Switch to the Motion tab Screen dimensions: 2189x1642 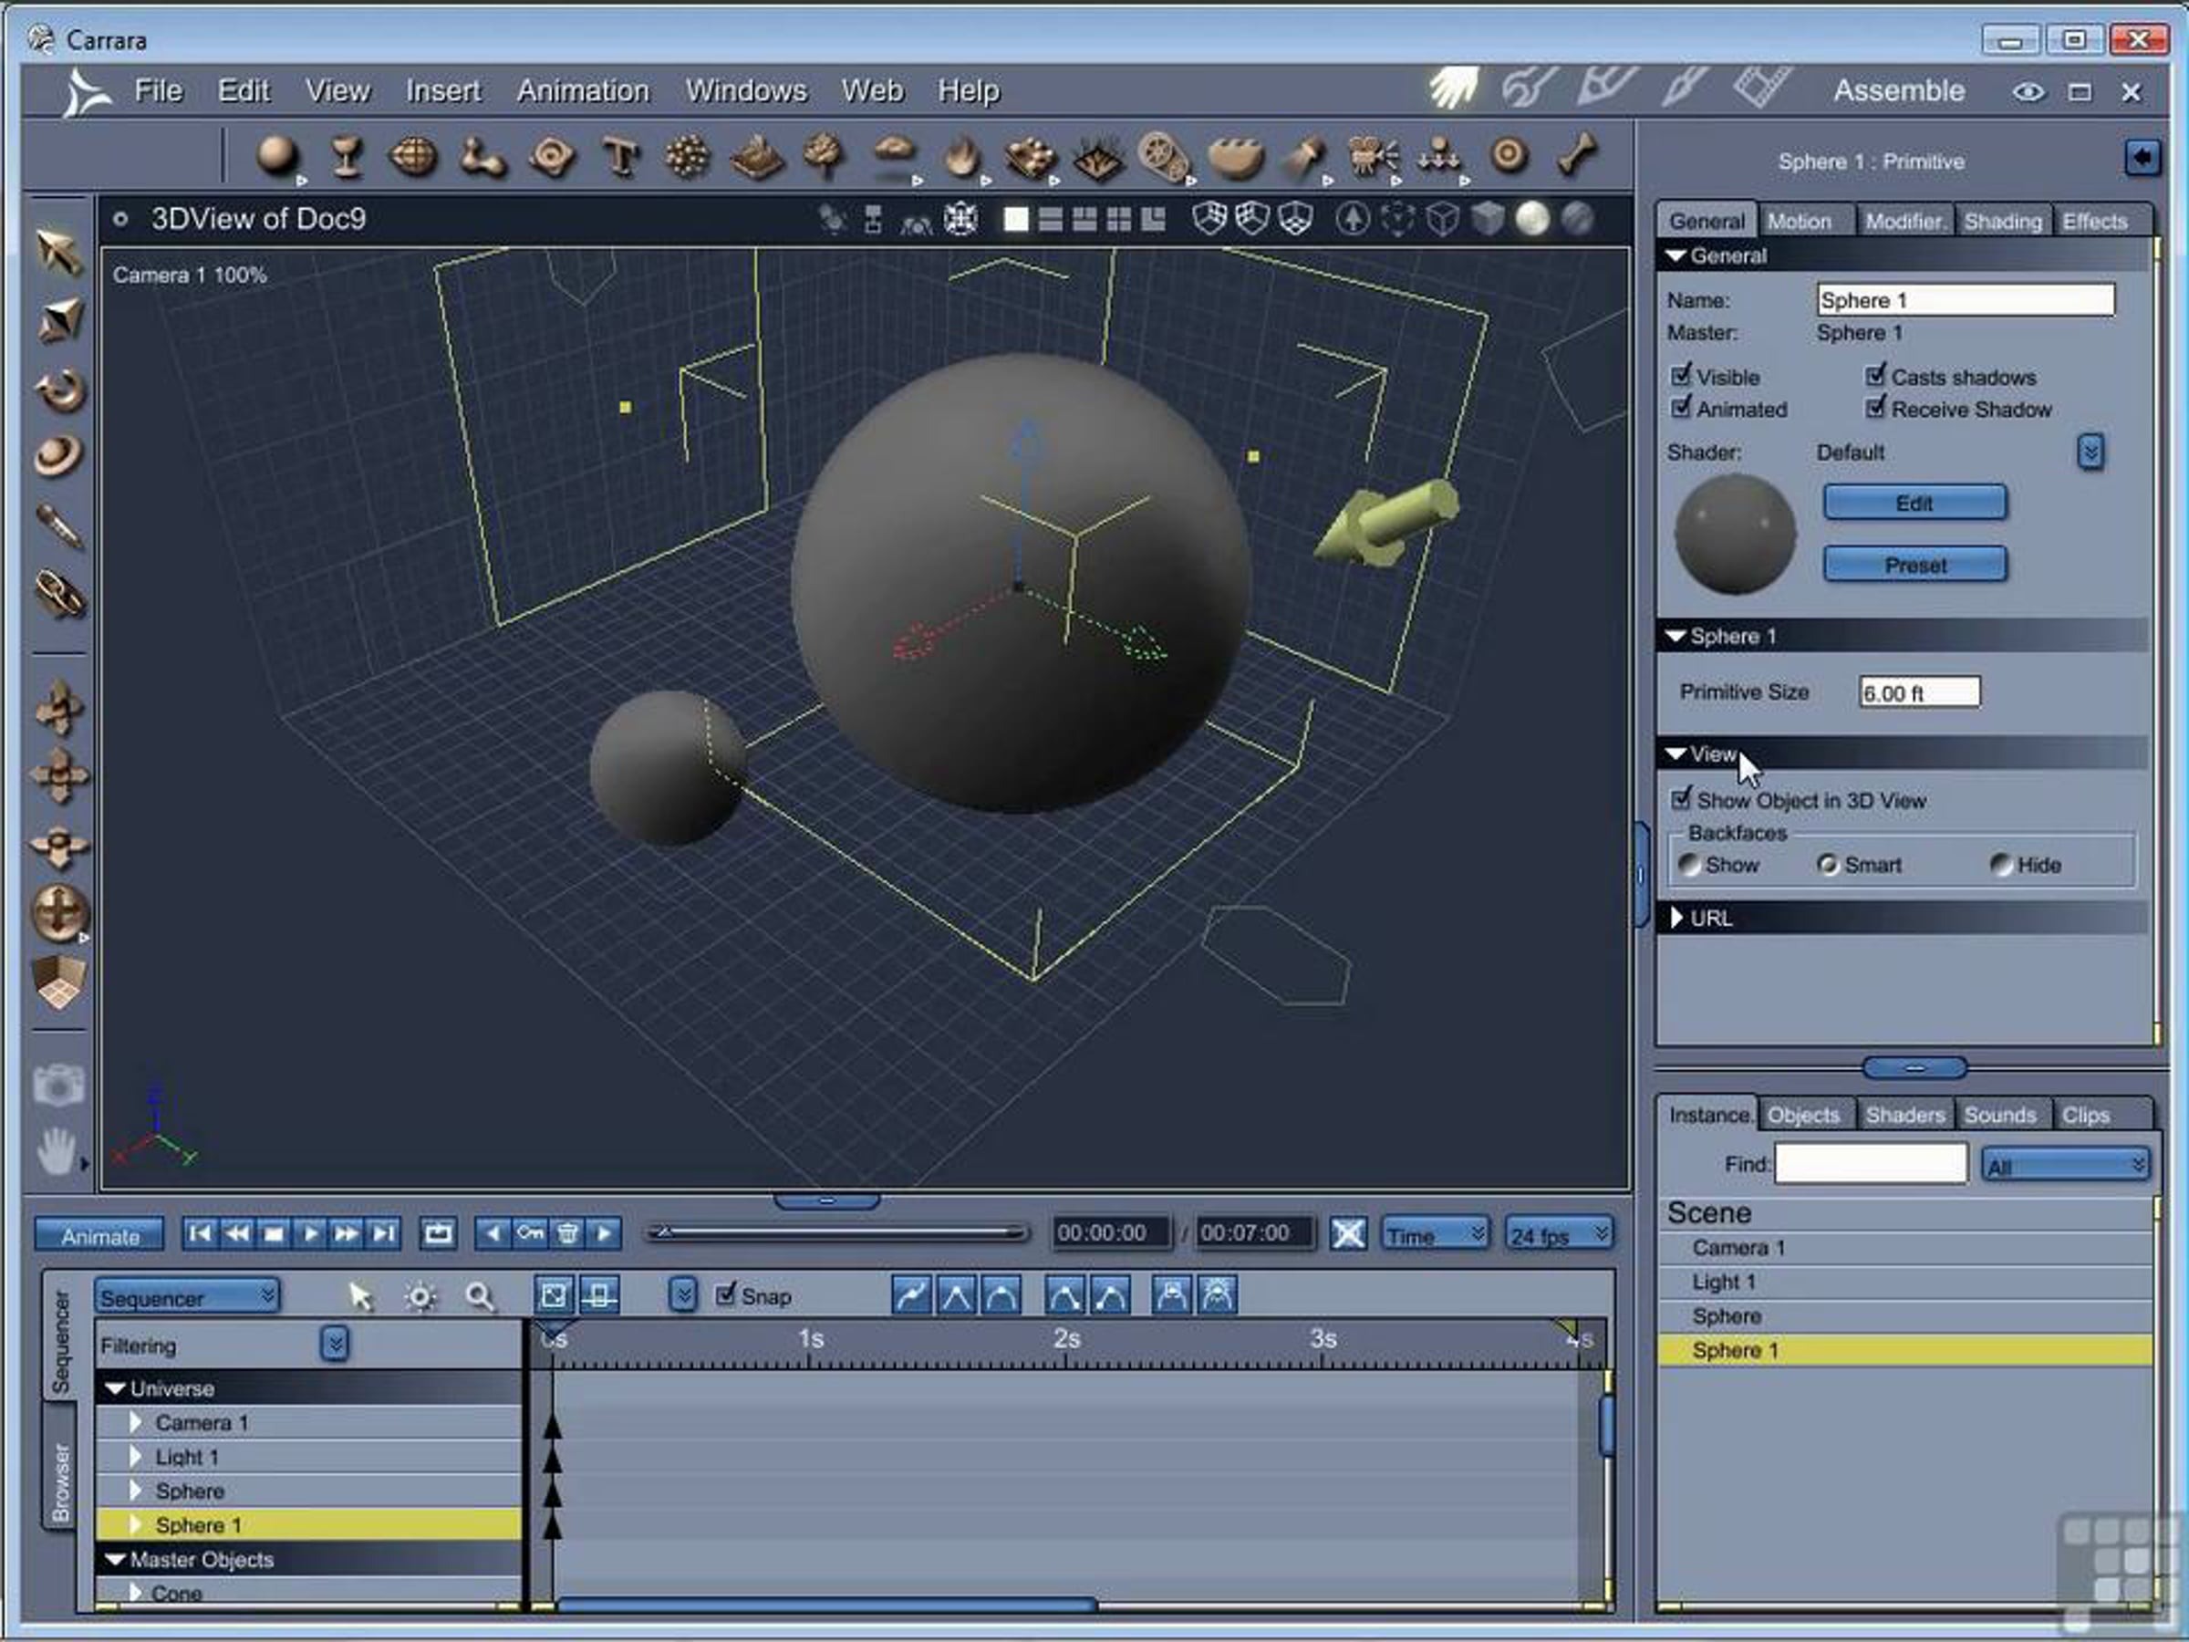click(x=1806, y=221)
